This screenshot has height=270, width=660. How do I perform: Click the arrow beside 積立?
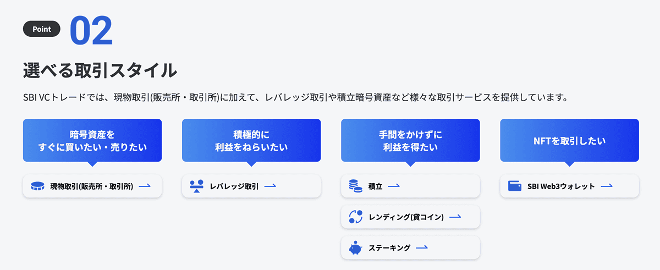pyautogui.click(x=394, y=186)
